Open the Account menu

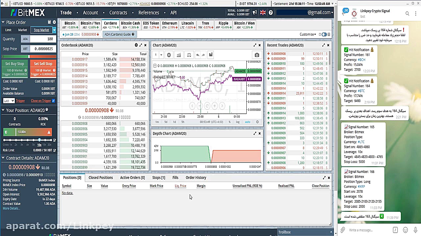point(90,12)
